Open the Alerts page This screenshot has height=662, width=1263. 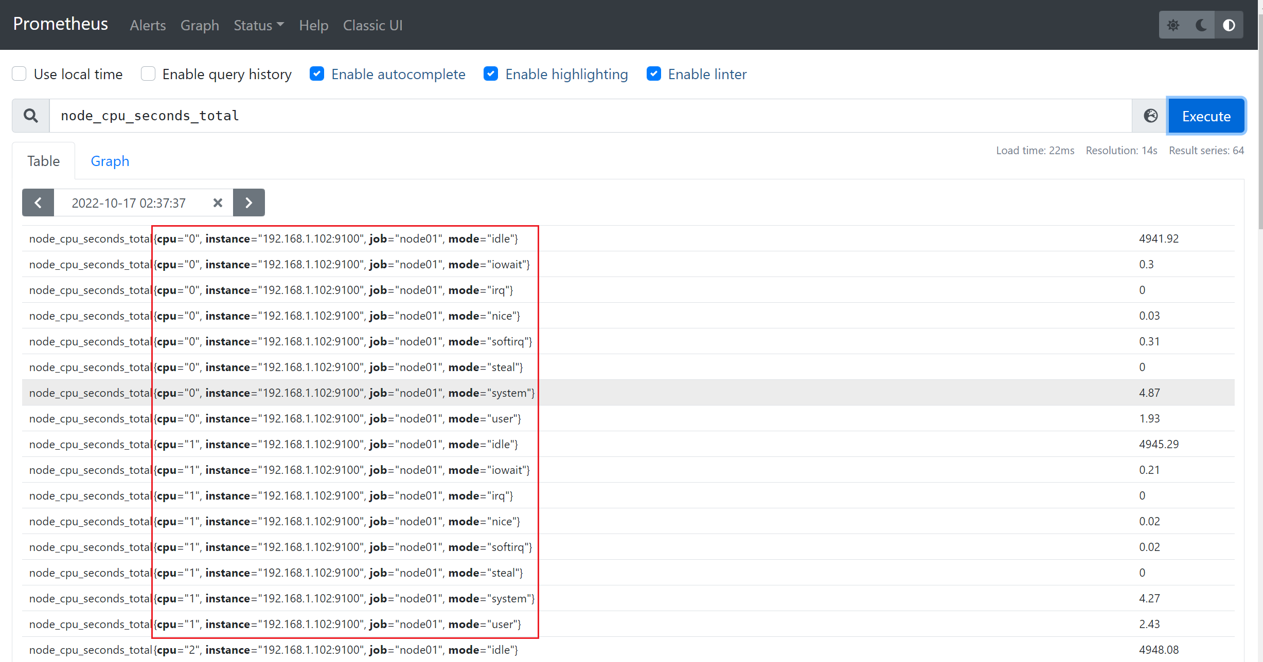coord(148,25)
